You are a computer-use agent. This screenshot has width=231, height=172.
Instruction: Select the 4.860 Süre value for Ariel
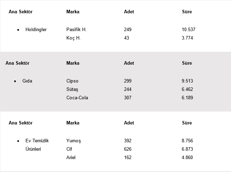point(187,158)
